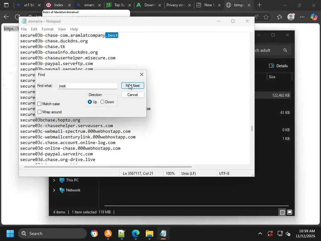This screenshot has width=321, height=241.
Task: Switch to the New tab browser tab
Action: [208, 5]
